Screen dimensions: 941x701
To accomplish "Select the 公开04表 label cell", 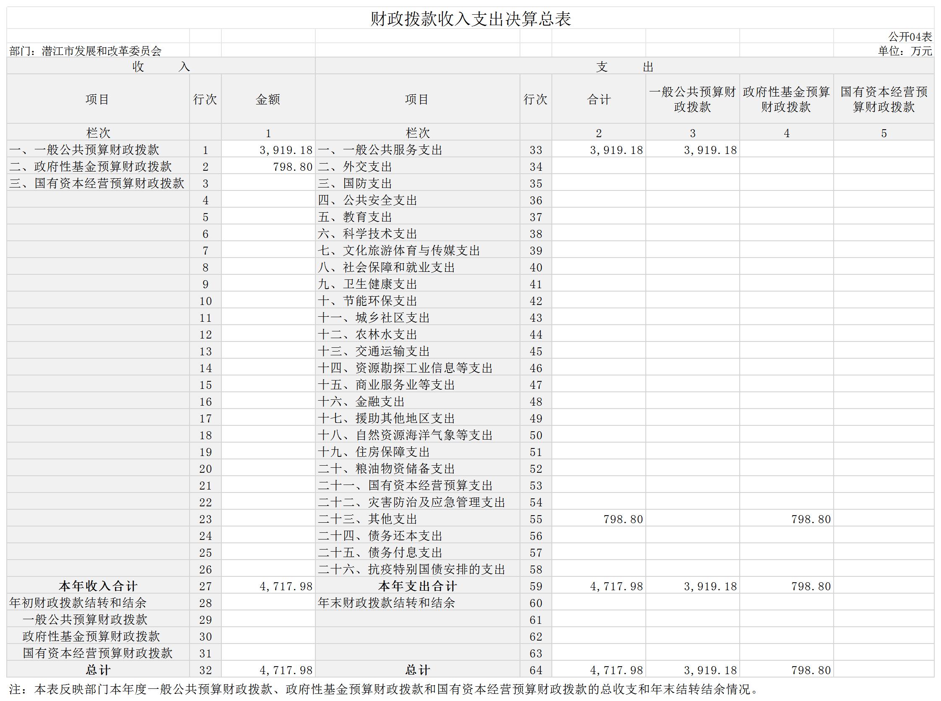I will coord(910,36).
